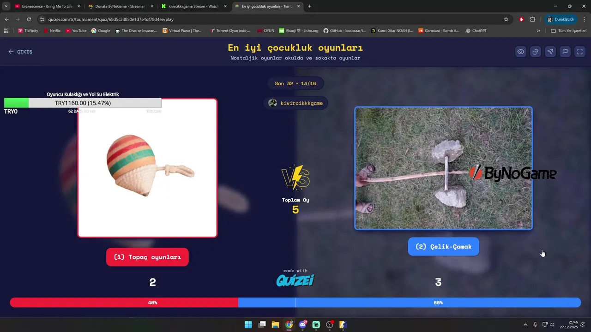Click the blue 60% vote bar
The height and width of the screenshot is (332, 591).
pyautogui.click(x=410, y=302)
